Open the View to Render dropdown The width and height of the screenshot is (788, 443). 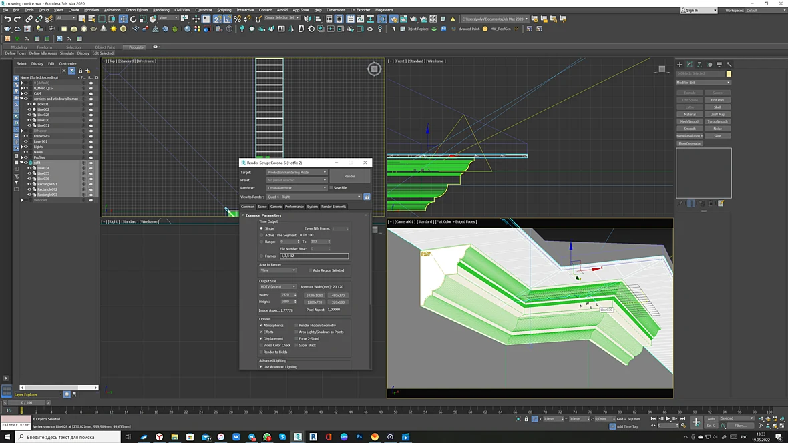314,197
